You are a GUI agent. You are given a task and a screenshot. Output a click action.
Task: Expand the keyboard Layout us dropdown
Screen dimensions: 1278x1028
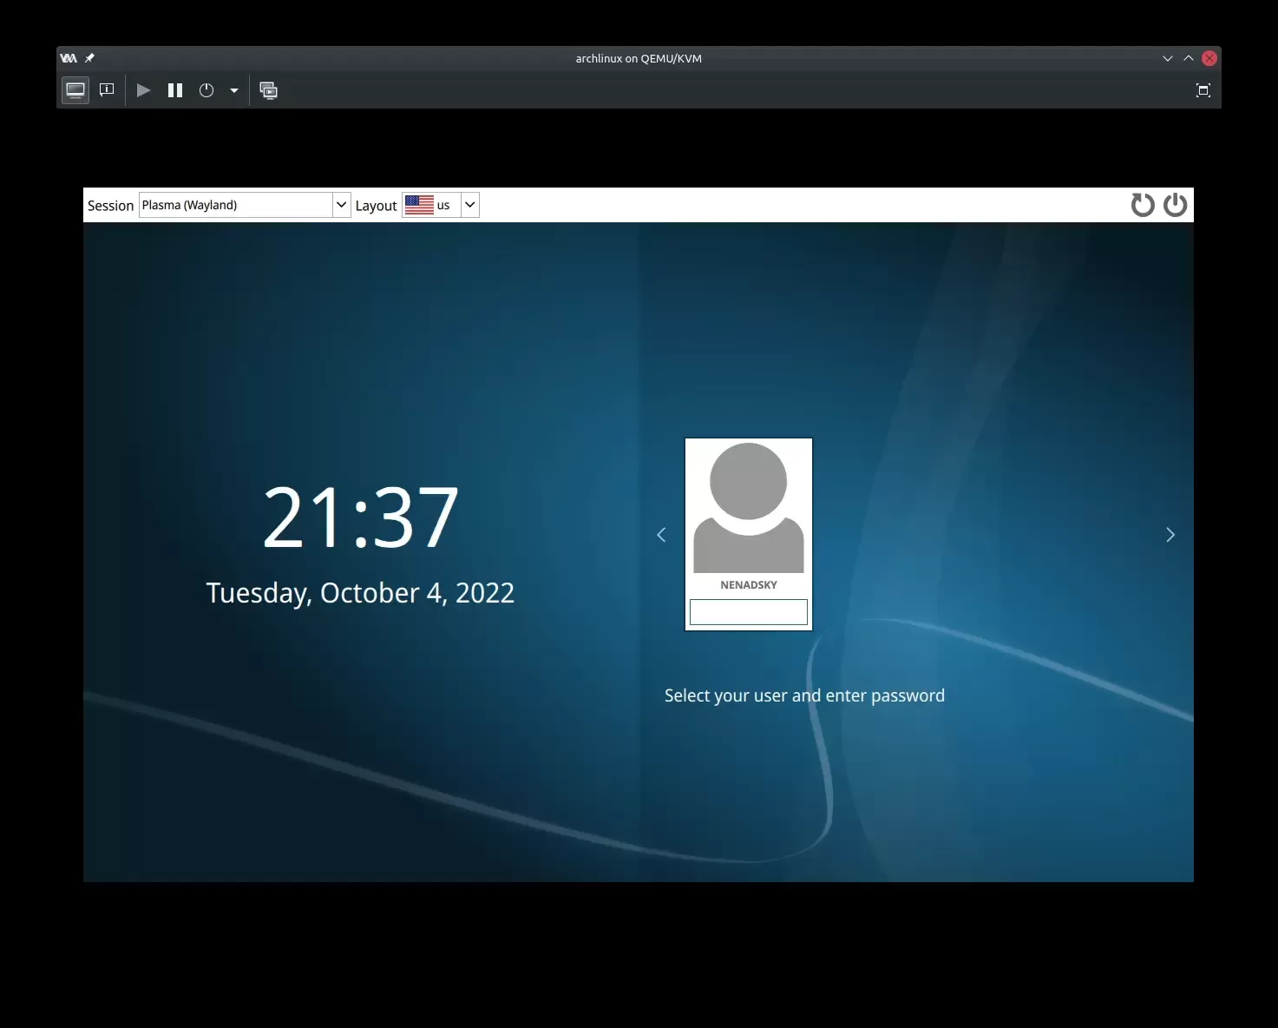click(x=469, y=205)
